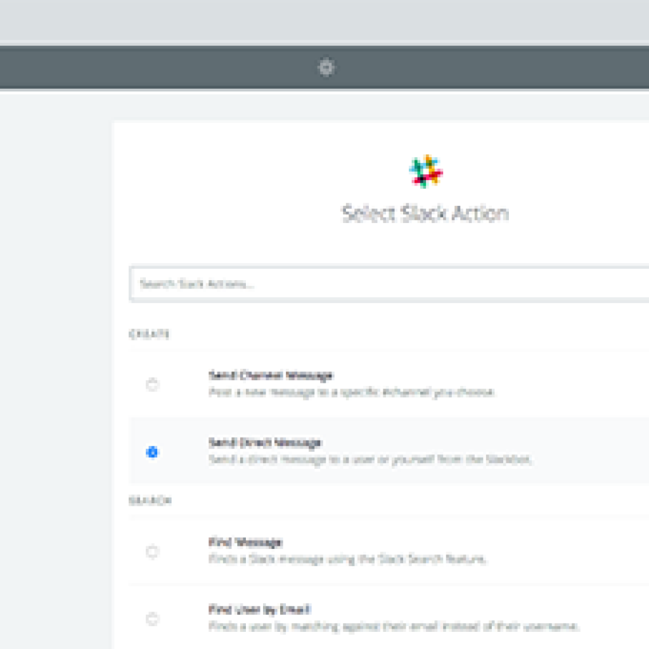Select the Find Message radio button
Image resolution: width=649 pixels, height=649 pixels.
click(x=152, y=551)
